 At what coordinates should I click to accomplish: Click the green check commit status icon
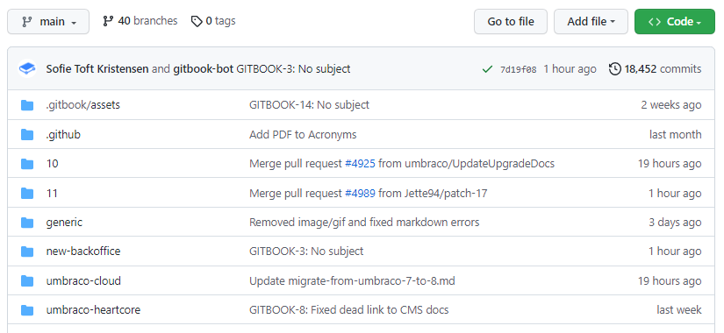(x=487, y=69)
